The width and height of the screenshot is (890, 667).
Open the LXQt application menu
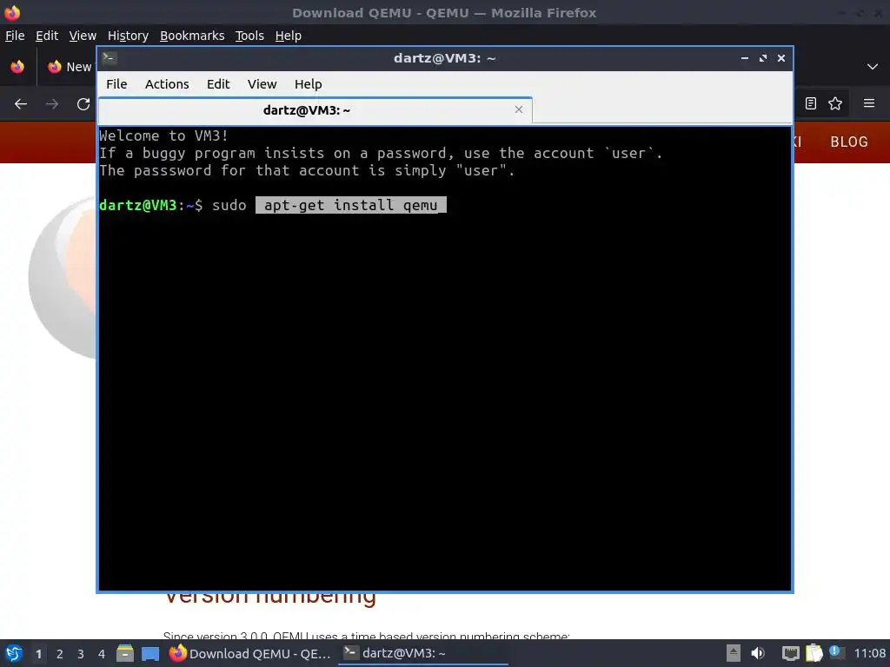pos(14,653)
